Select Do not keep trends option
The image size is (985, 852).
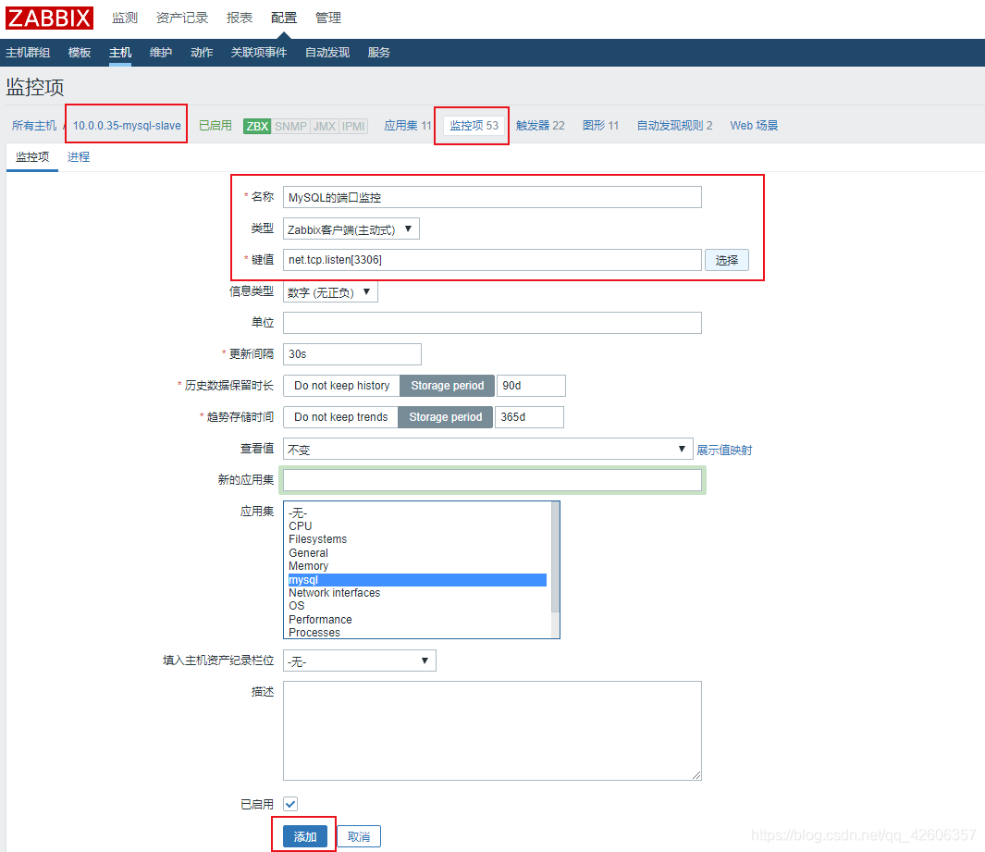coord(341,417)
